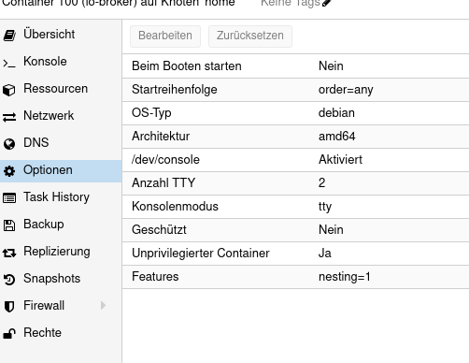The image size is (469, 363).
Task: Select the Konsolenmodus tty row
Action: tap(295, 207)
